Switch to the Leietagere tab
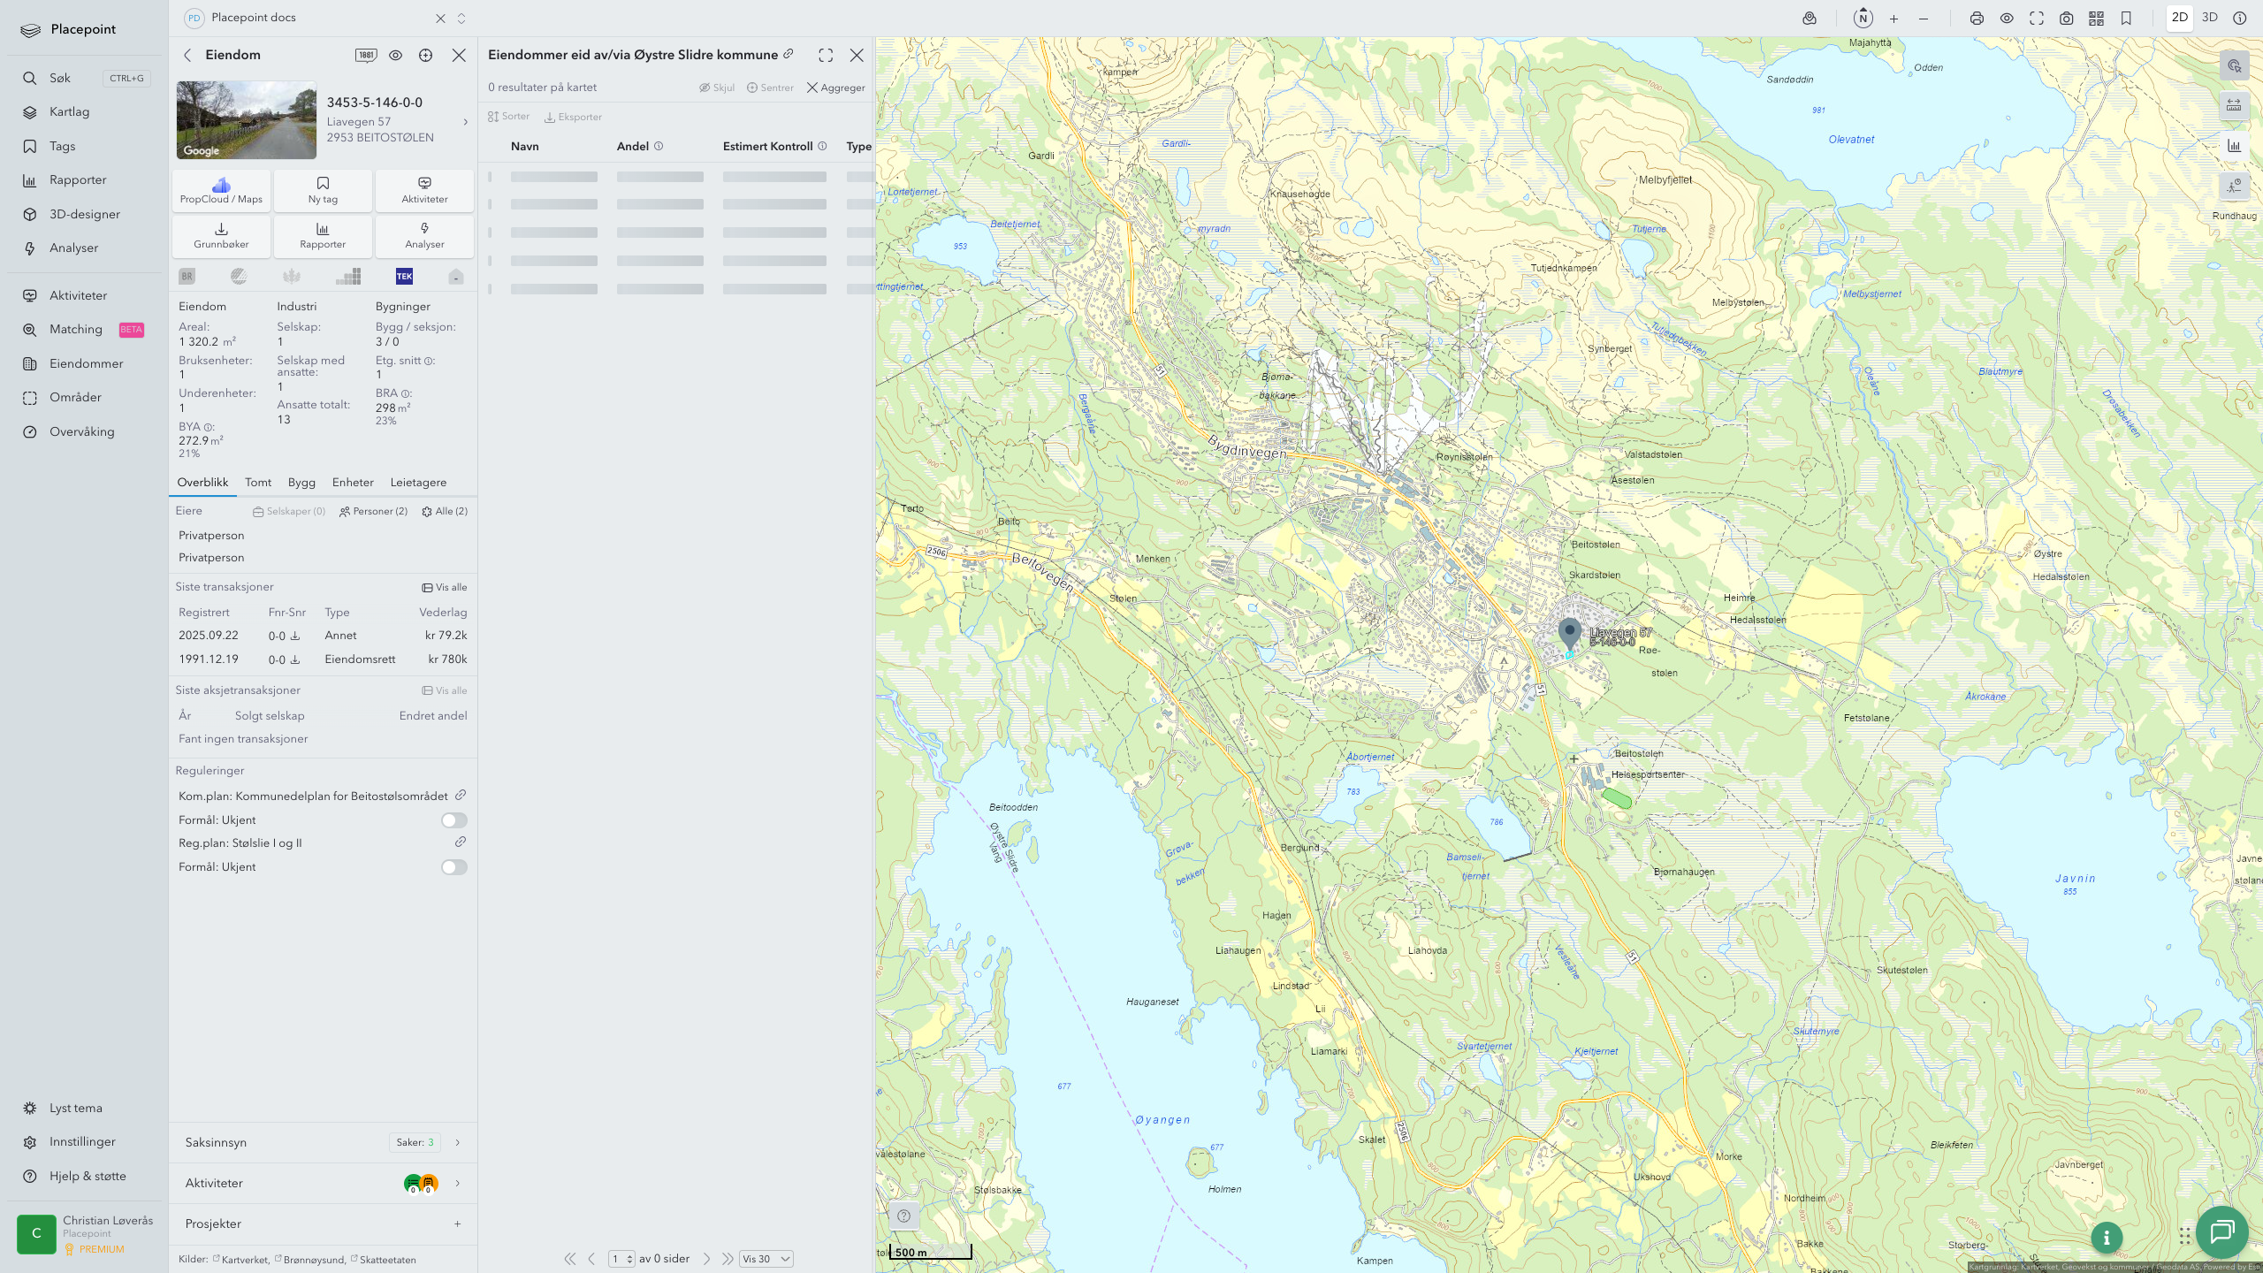Image resolution: width=2263 pixels, height=1273 pixels. (x=418, y=483)
